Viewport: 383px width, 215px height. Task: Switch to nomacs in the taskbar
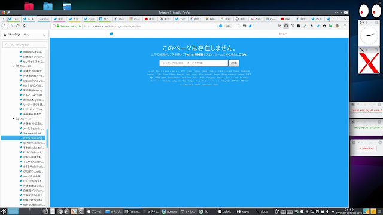[x=169, y=211]
